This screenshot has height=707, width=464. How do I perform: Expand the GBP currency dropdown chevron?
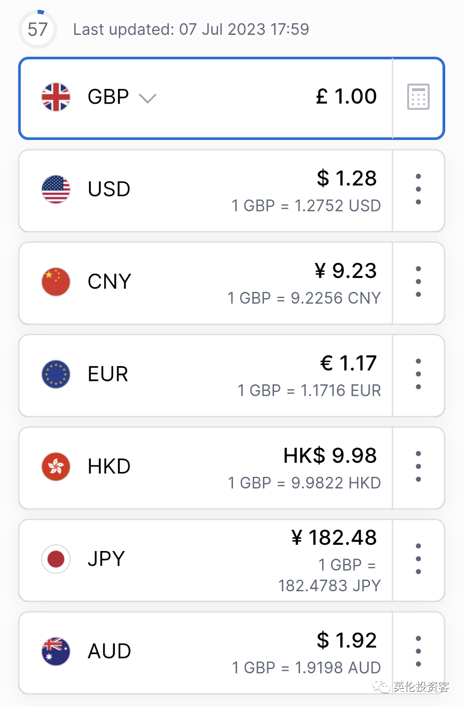coord(148,98)
